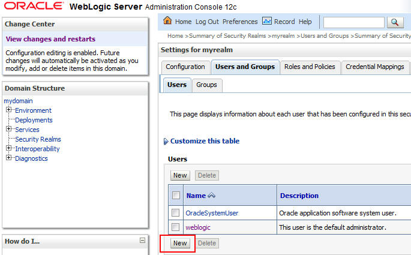Check the weblogic row checkbox
Image resolution: width=411 pixels, height=255 pixels.
pos(175,227)
